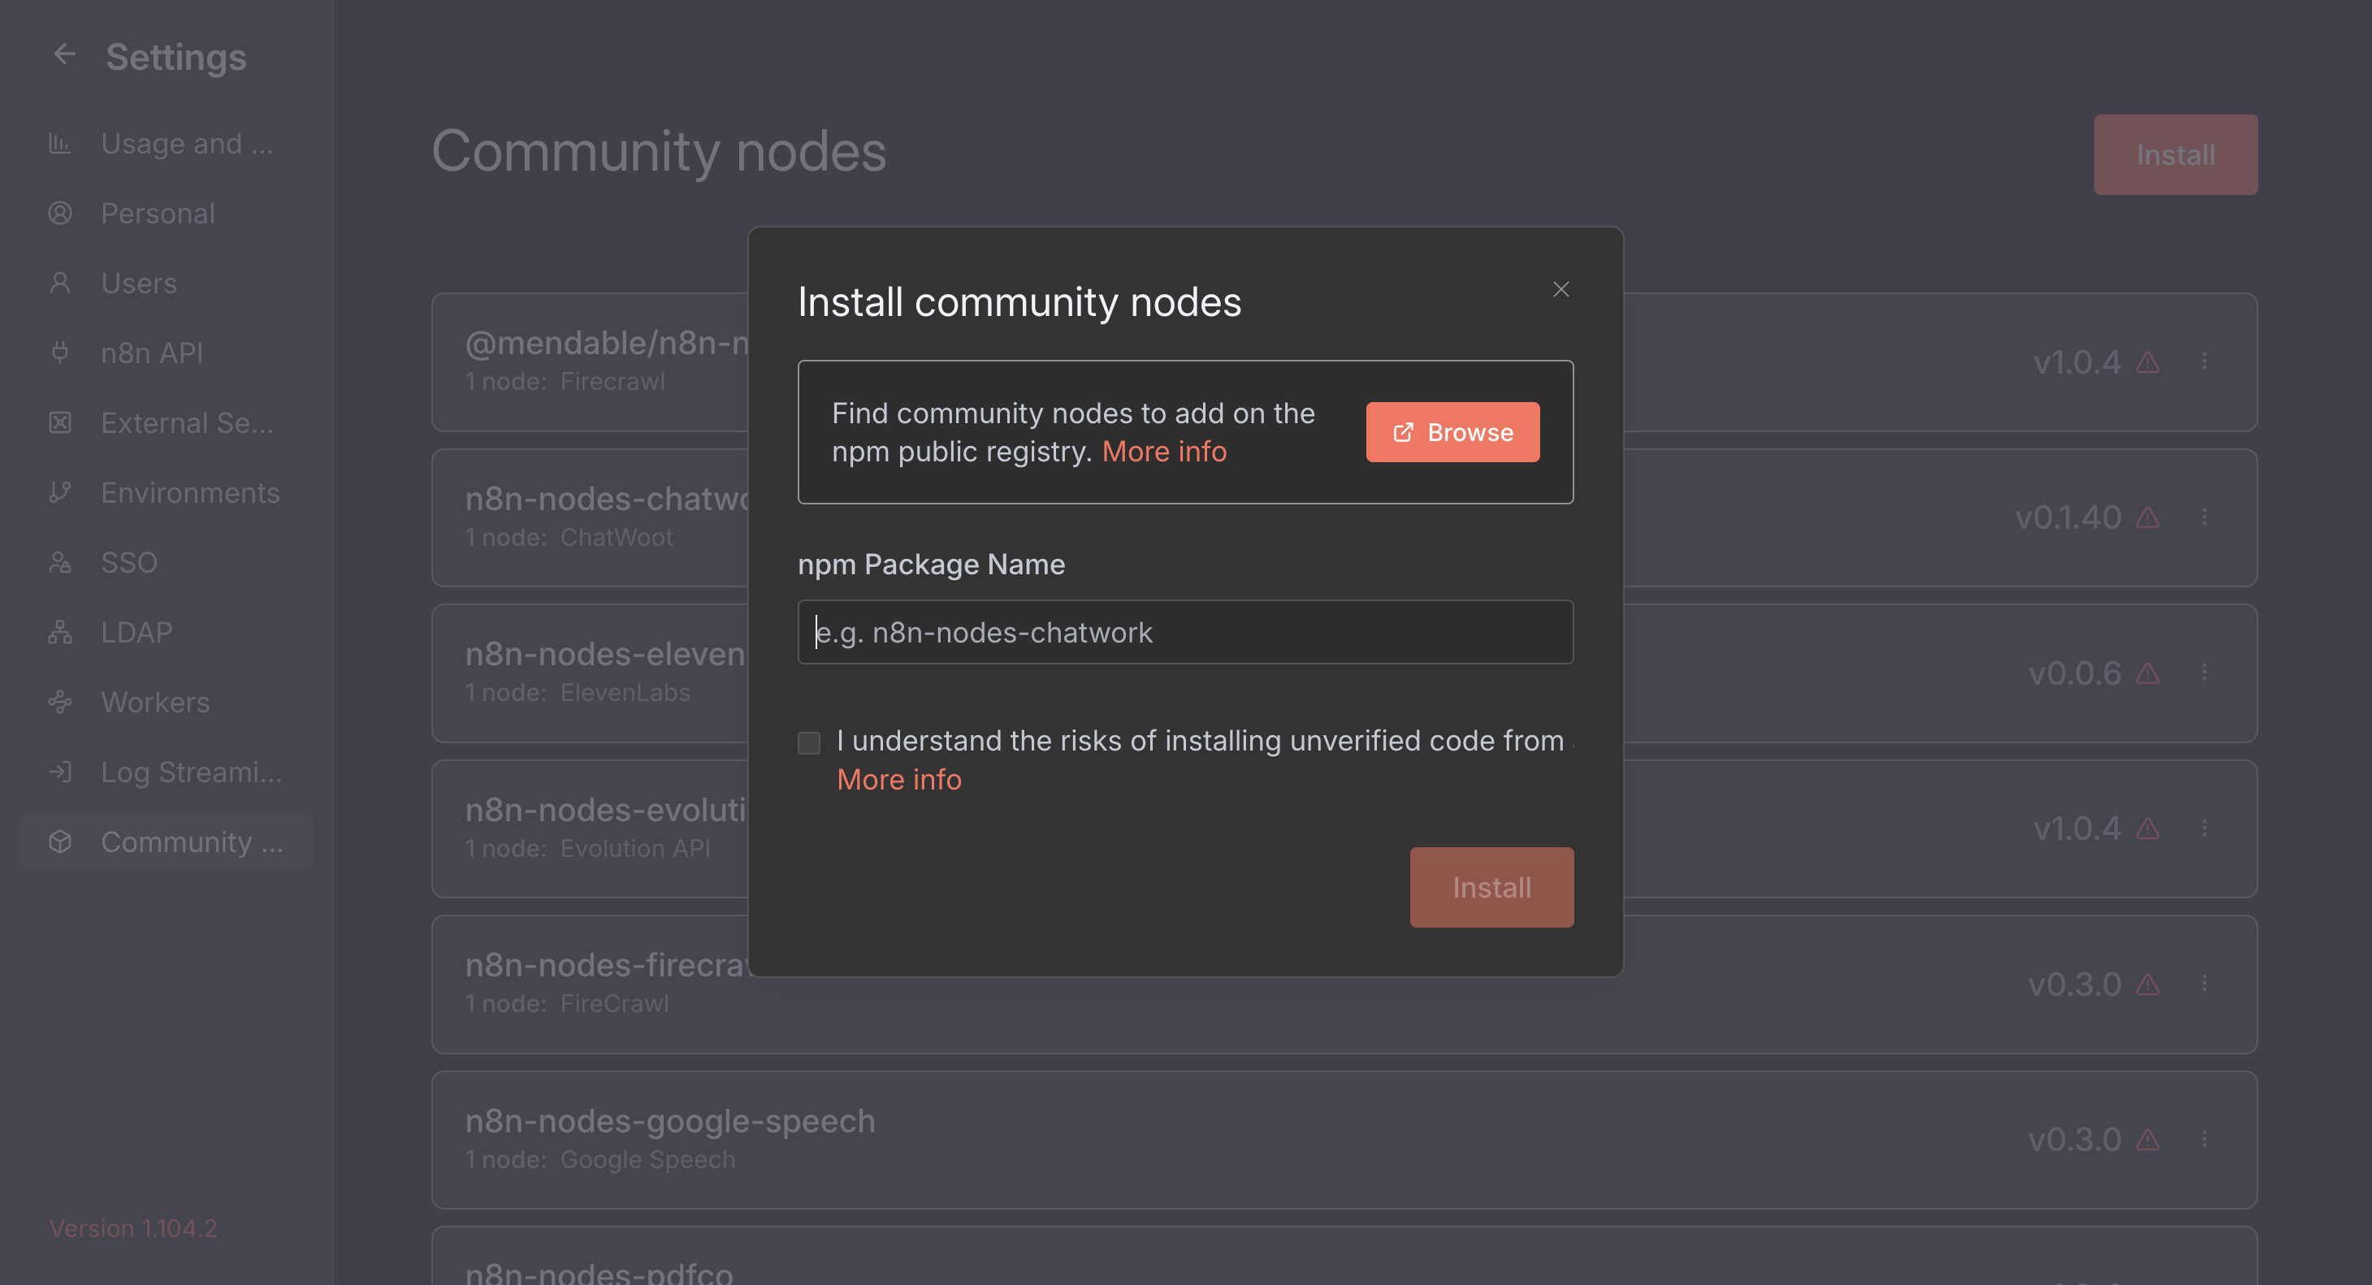Click the Personal user-circle icon
The height and width of the screenshot is (1285, 2372).
(x=60, y=214)
